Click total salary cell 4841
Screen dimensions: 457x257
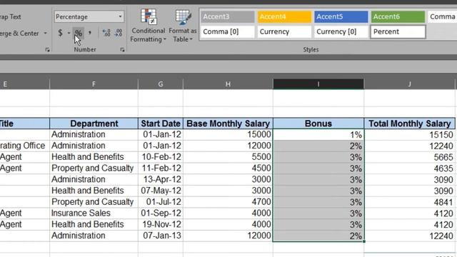[x=409, y=202]
